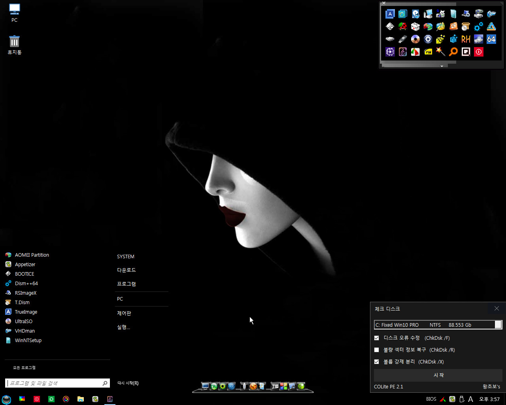The width and height of the screenshot is (506, 405).
Task: Open the orange RH icon in launcher
Action: coord(466,39)
